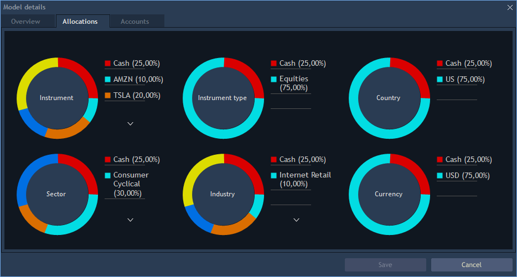Click the Instrument type donut chart center
517x277 pixels.
pos(223,98)
